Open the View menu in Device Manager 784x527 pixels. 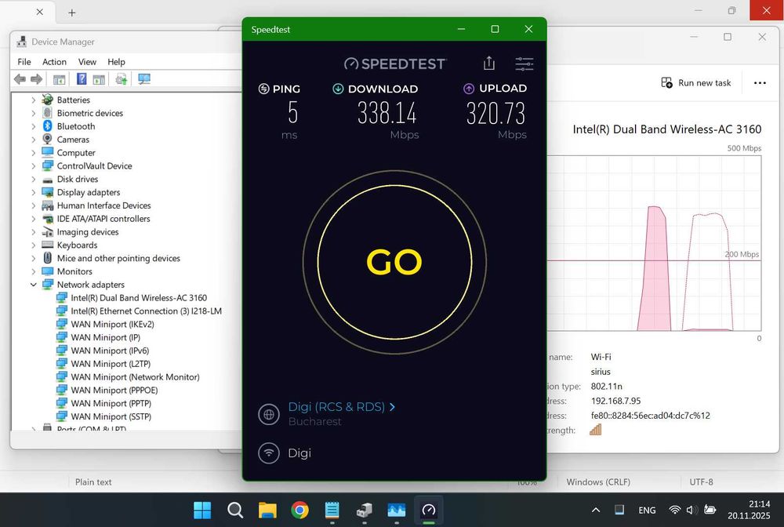pyautogui.click(x=87, y=62)
